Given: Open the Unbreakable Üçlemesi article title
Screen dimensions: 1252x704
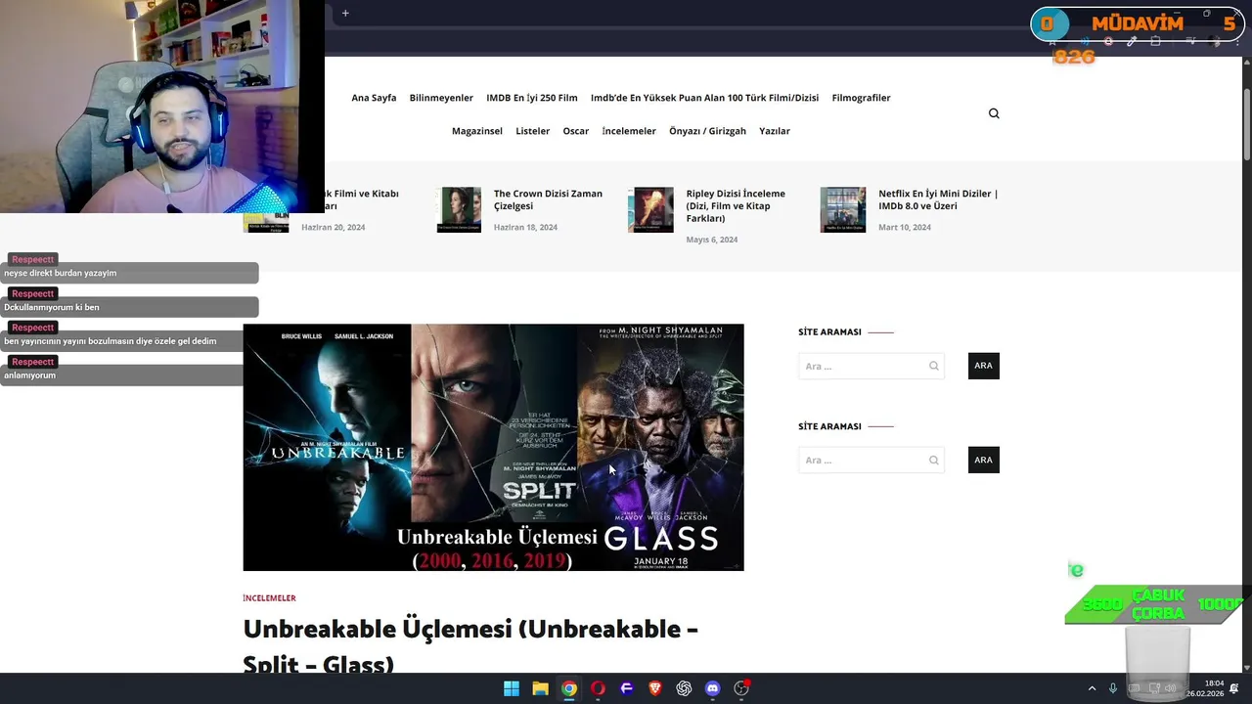Looking at the screenshot, I should point(470,646).
